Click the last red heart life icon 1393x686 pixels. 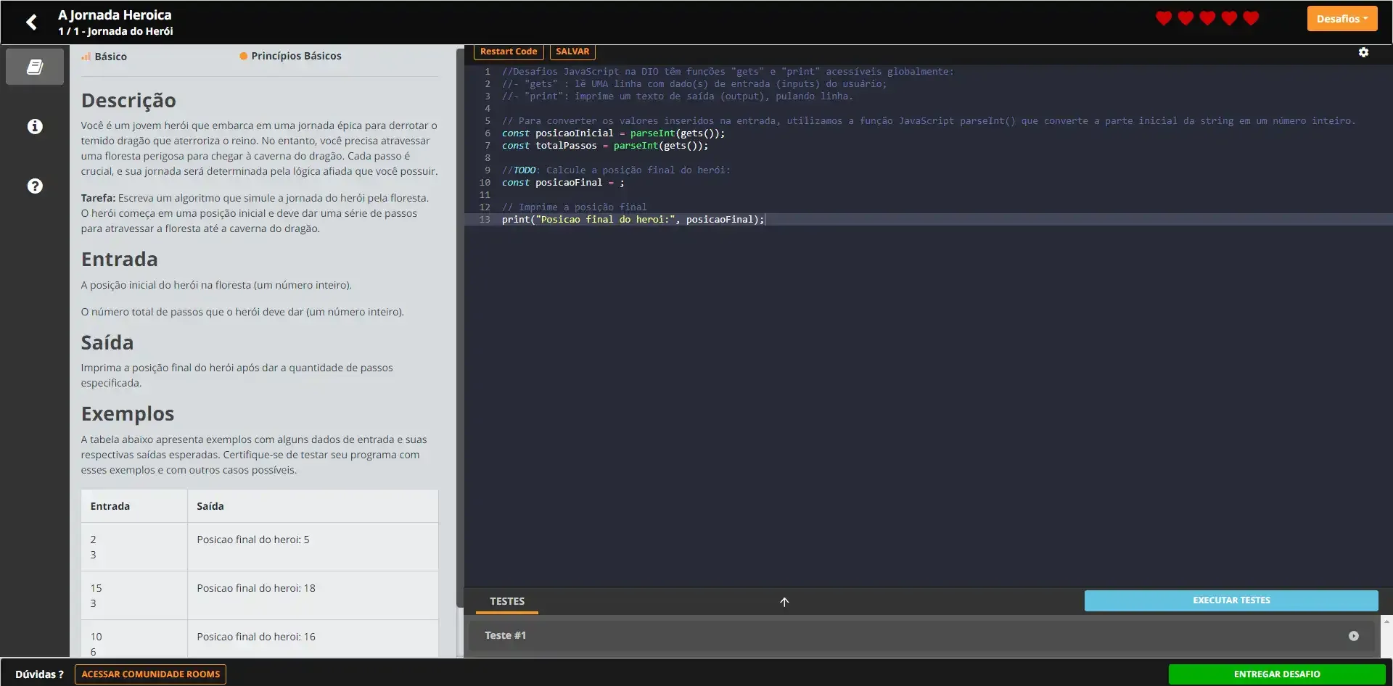1251,18
